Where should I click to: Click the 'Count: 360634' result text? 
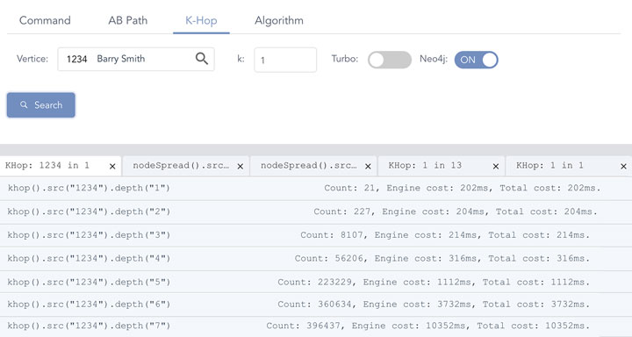[314, 305]
